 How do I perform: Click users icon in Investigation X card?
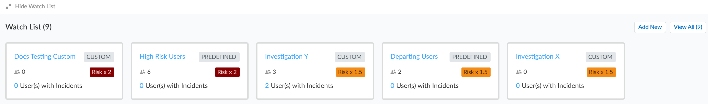[x=519, y=72]
